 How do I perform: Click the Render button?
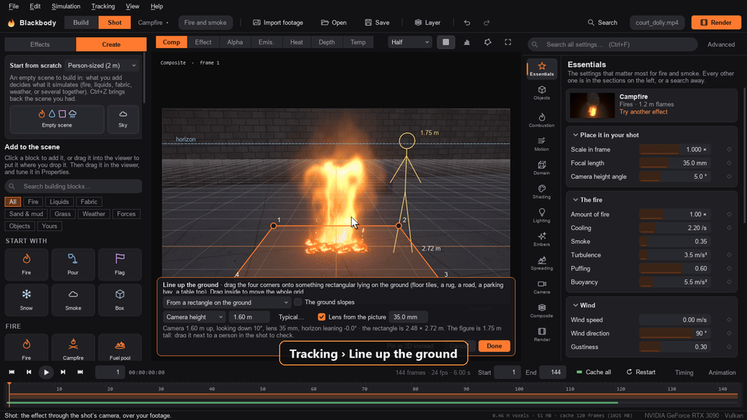click(x=716, y=23)
